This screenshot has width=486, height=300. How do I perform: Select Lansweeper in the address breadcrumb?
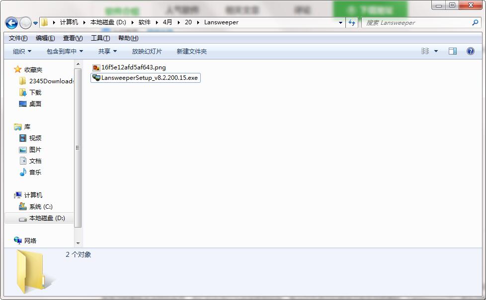[x=221, y=22]
